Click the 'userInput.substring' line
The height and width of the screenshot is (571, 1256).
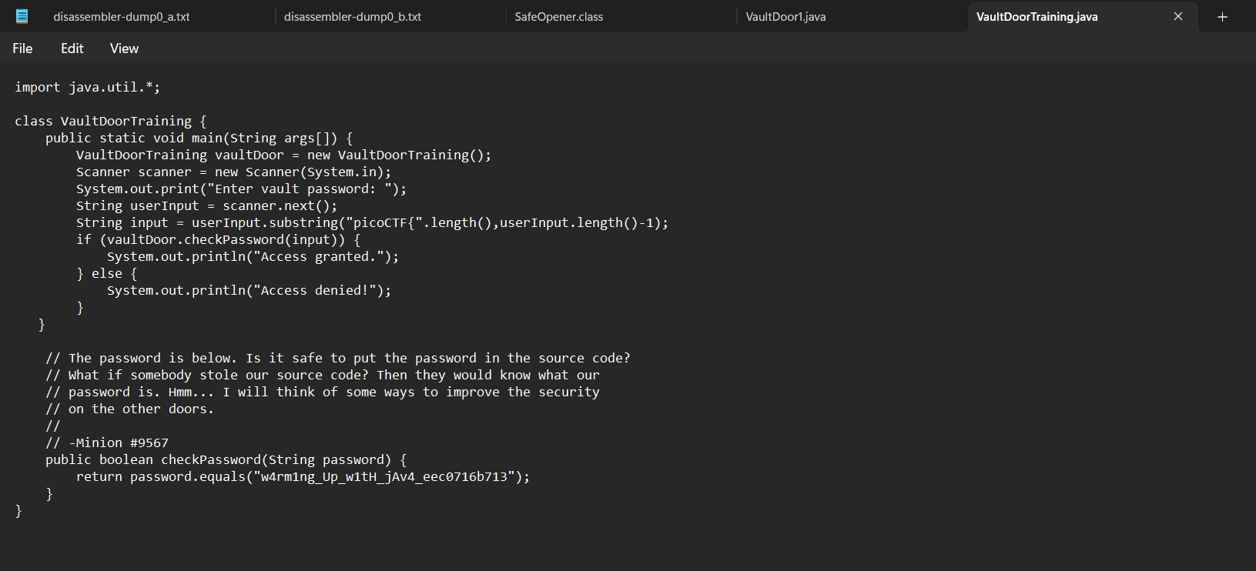coord(372,222)
